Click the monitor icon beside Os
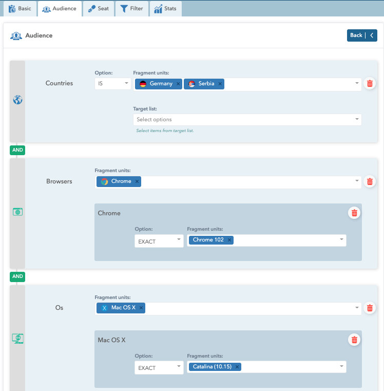Viewport: 384px width, 391px height. tap(17, 339)
